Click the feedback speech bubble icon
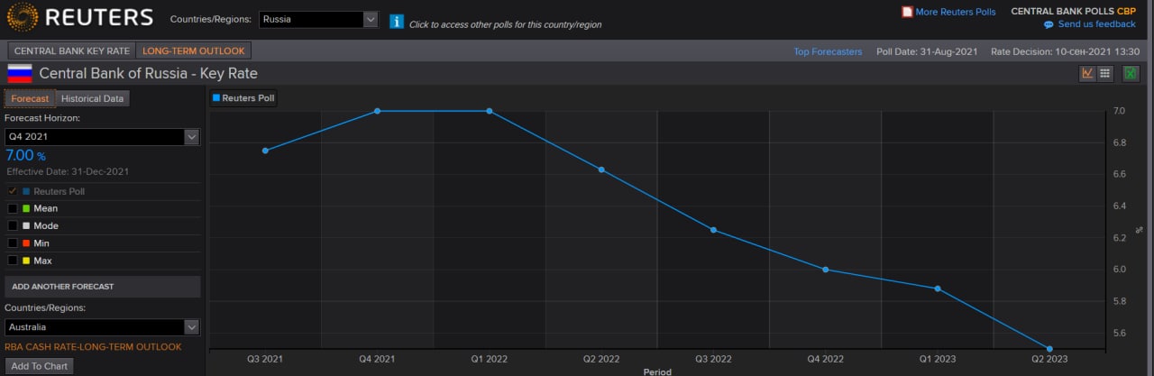The height and width of the screenshot is (376, 1154). 1049,24
